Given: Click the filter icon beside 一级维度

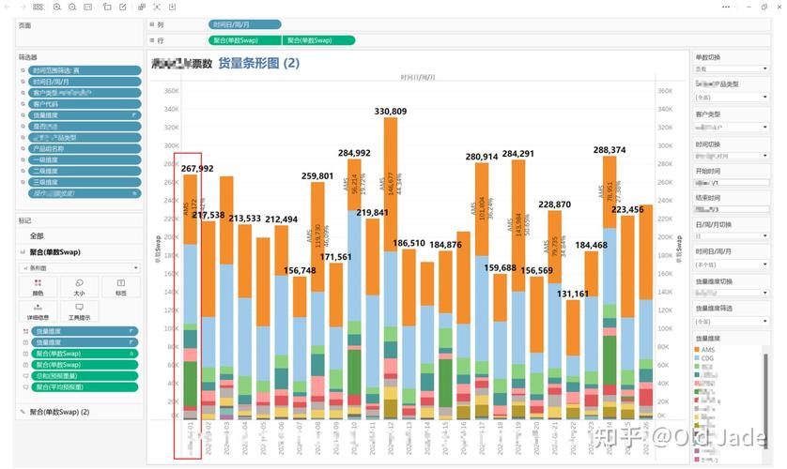Looking at the screenshot, I should point(23,159).
